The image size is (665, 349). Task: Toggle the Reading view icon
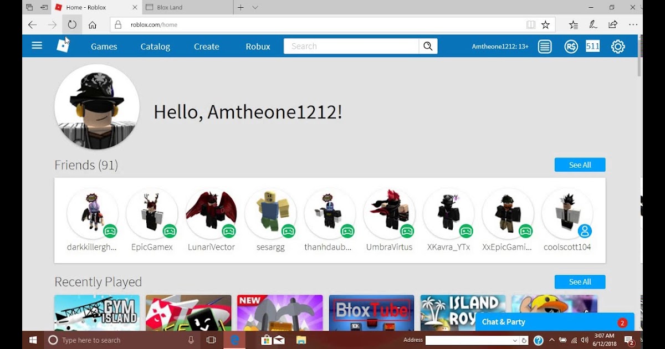(x=530, y=25)
